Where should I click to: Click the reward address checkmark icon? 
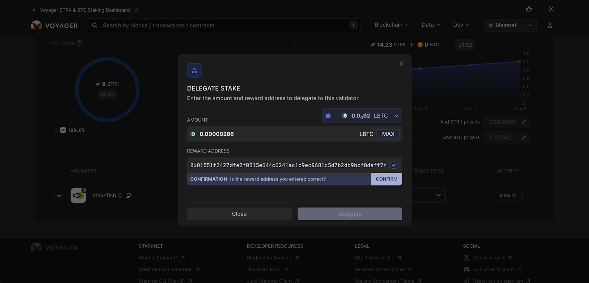394,165
